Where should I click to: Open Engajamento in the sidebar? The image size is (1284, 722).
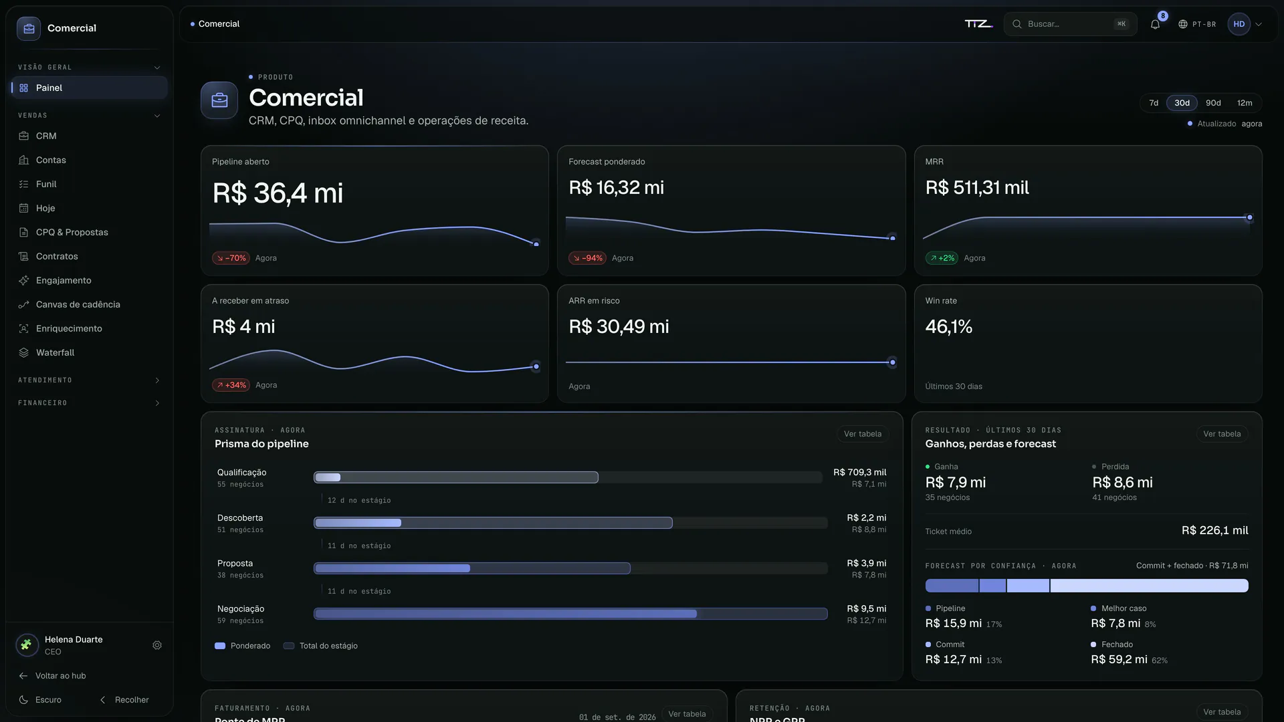(88, 280)
